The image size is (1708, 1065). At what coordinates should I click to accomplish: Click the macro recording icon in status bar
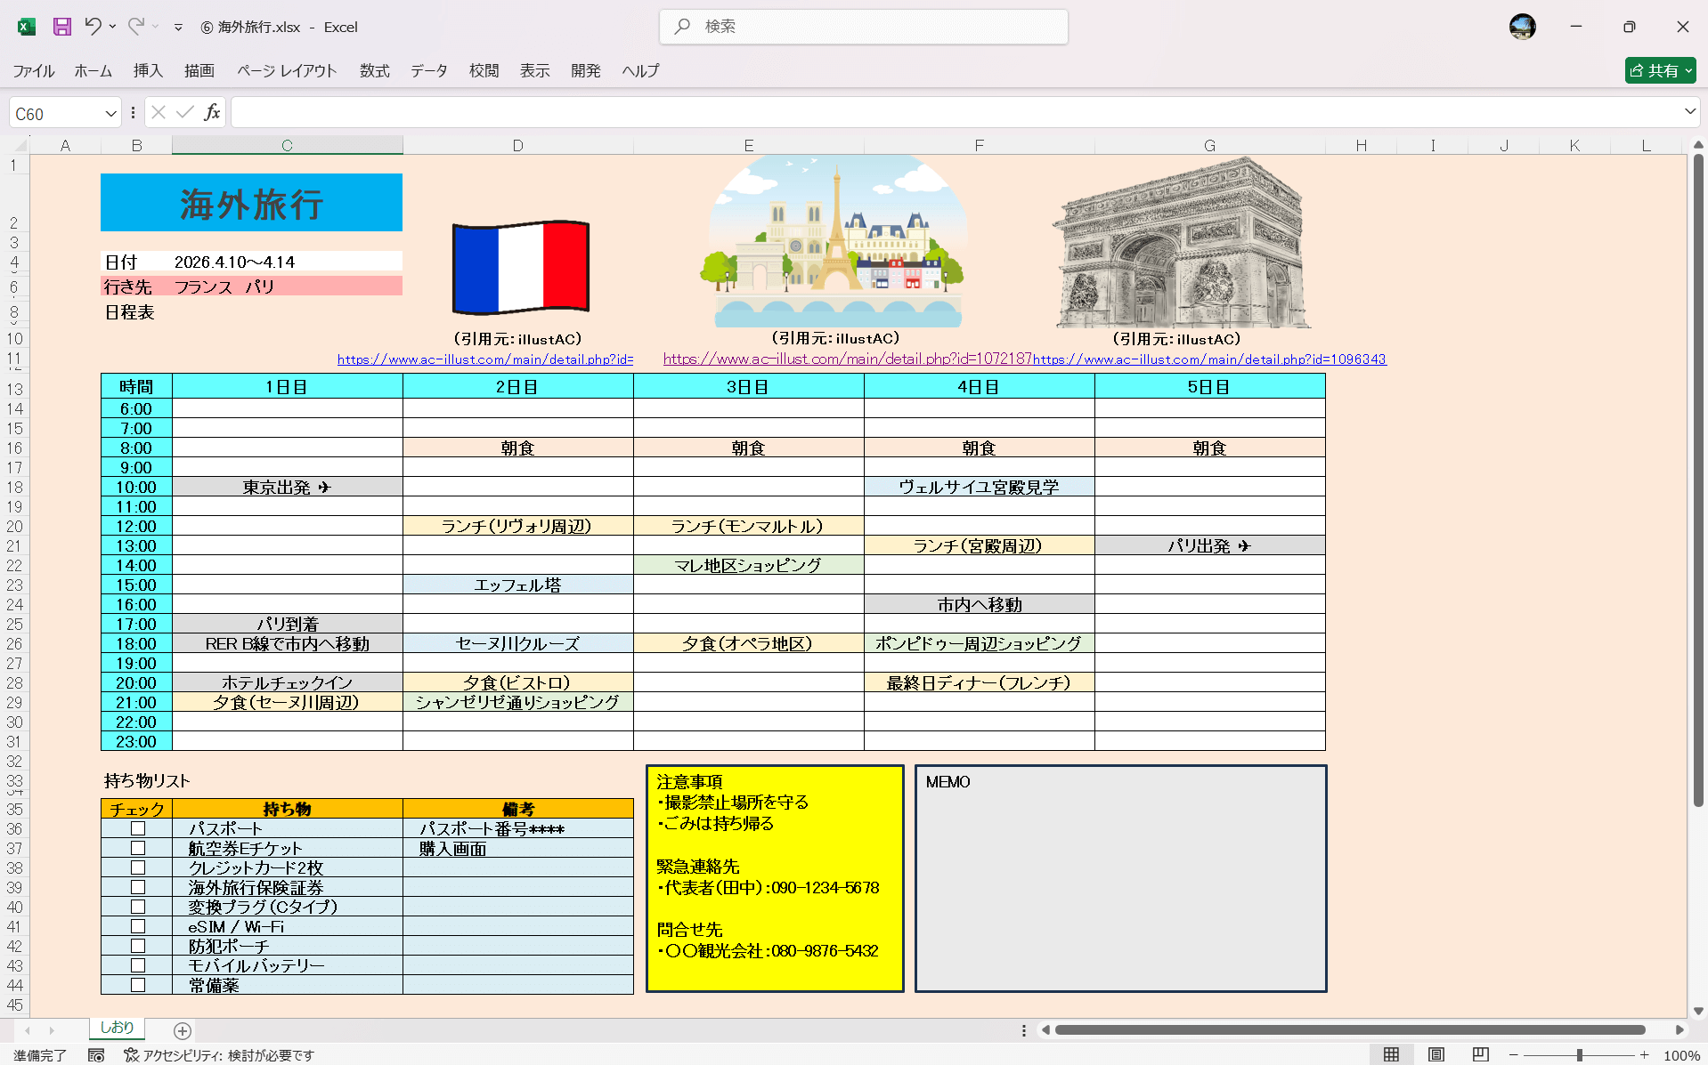pos(96,1055)
